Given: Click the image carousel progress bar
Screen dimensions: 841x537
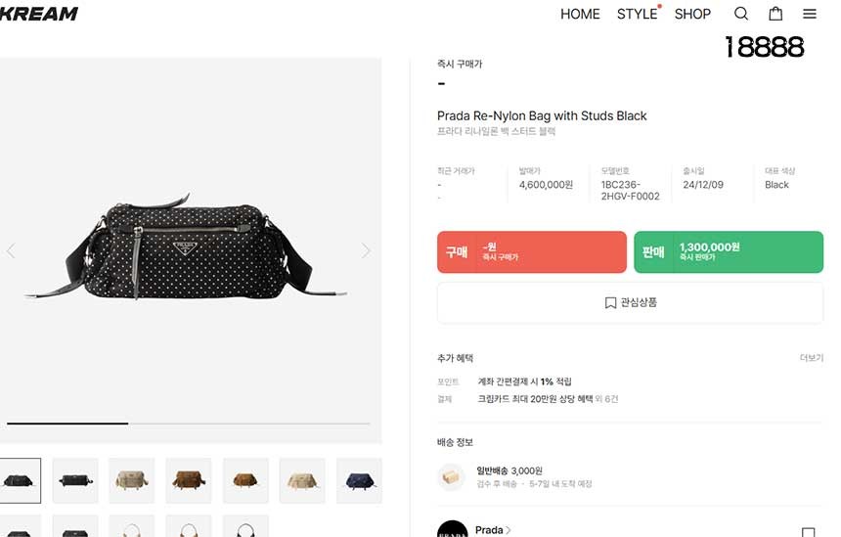Looking at the screenshot, I should 189,424.
